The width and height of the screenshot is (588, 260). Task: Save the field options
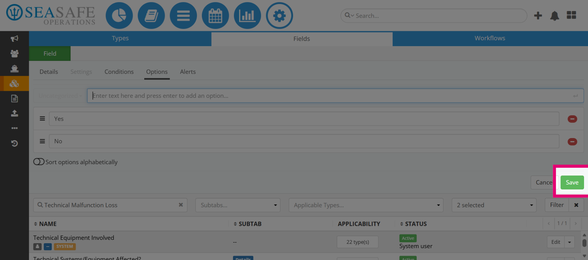[572, 182]
